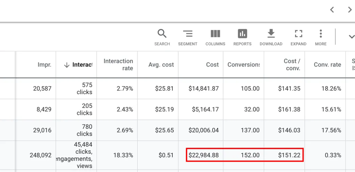The image size is (355, 172).
Task: Click the Avg. cost column header
Action: pyautogui.click(x=161, y=65)
